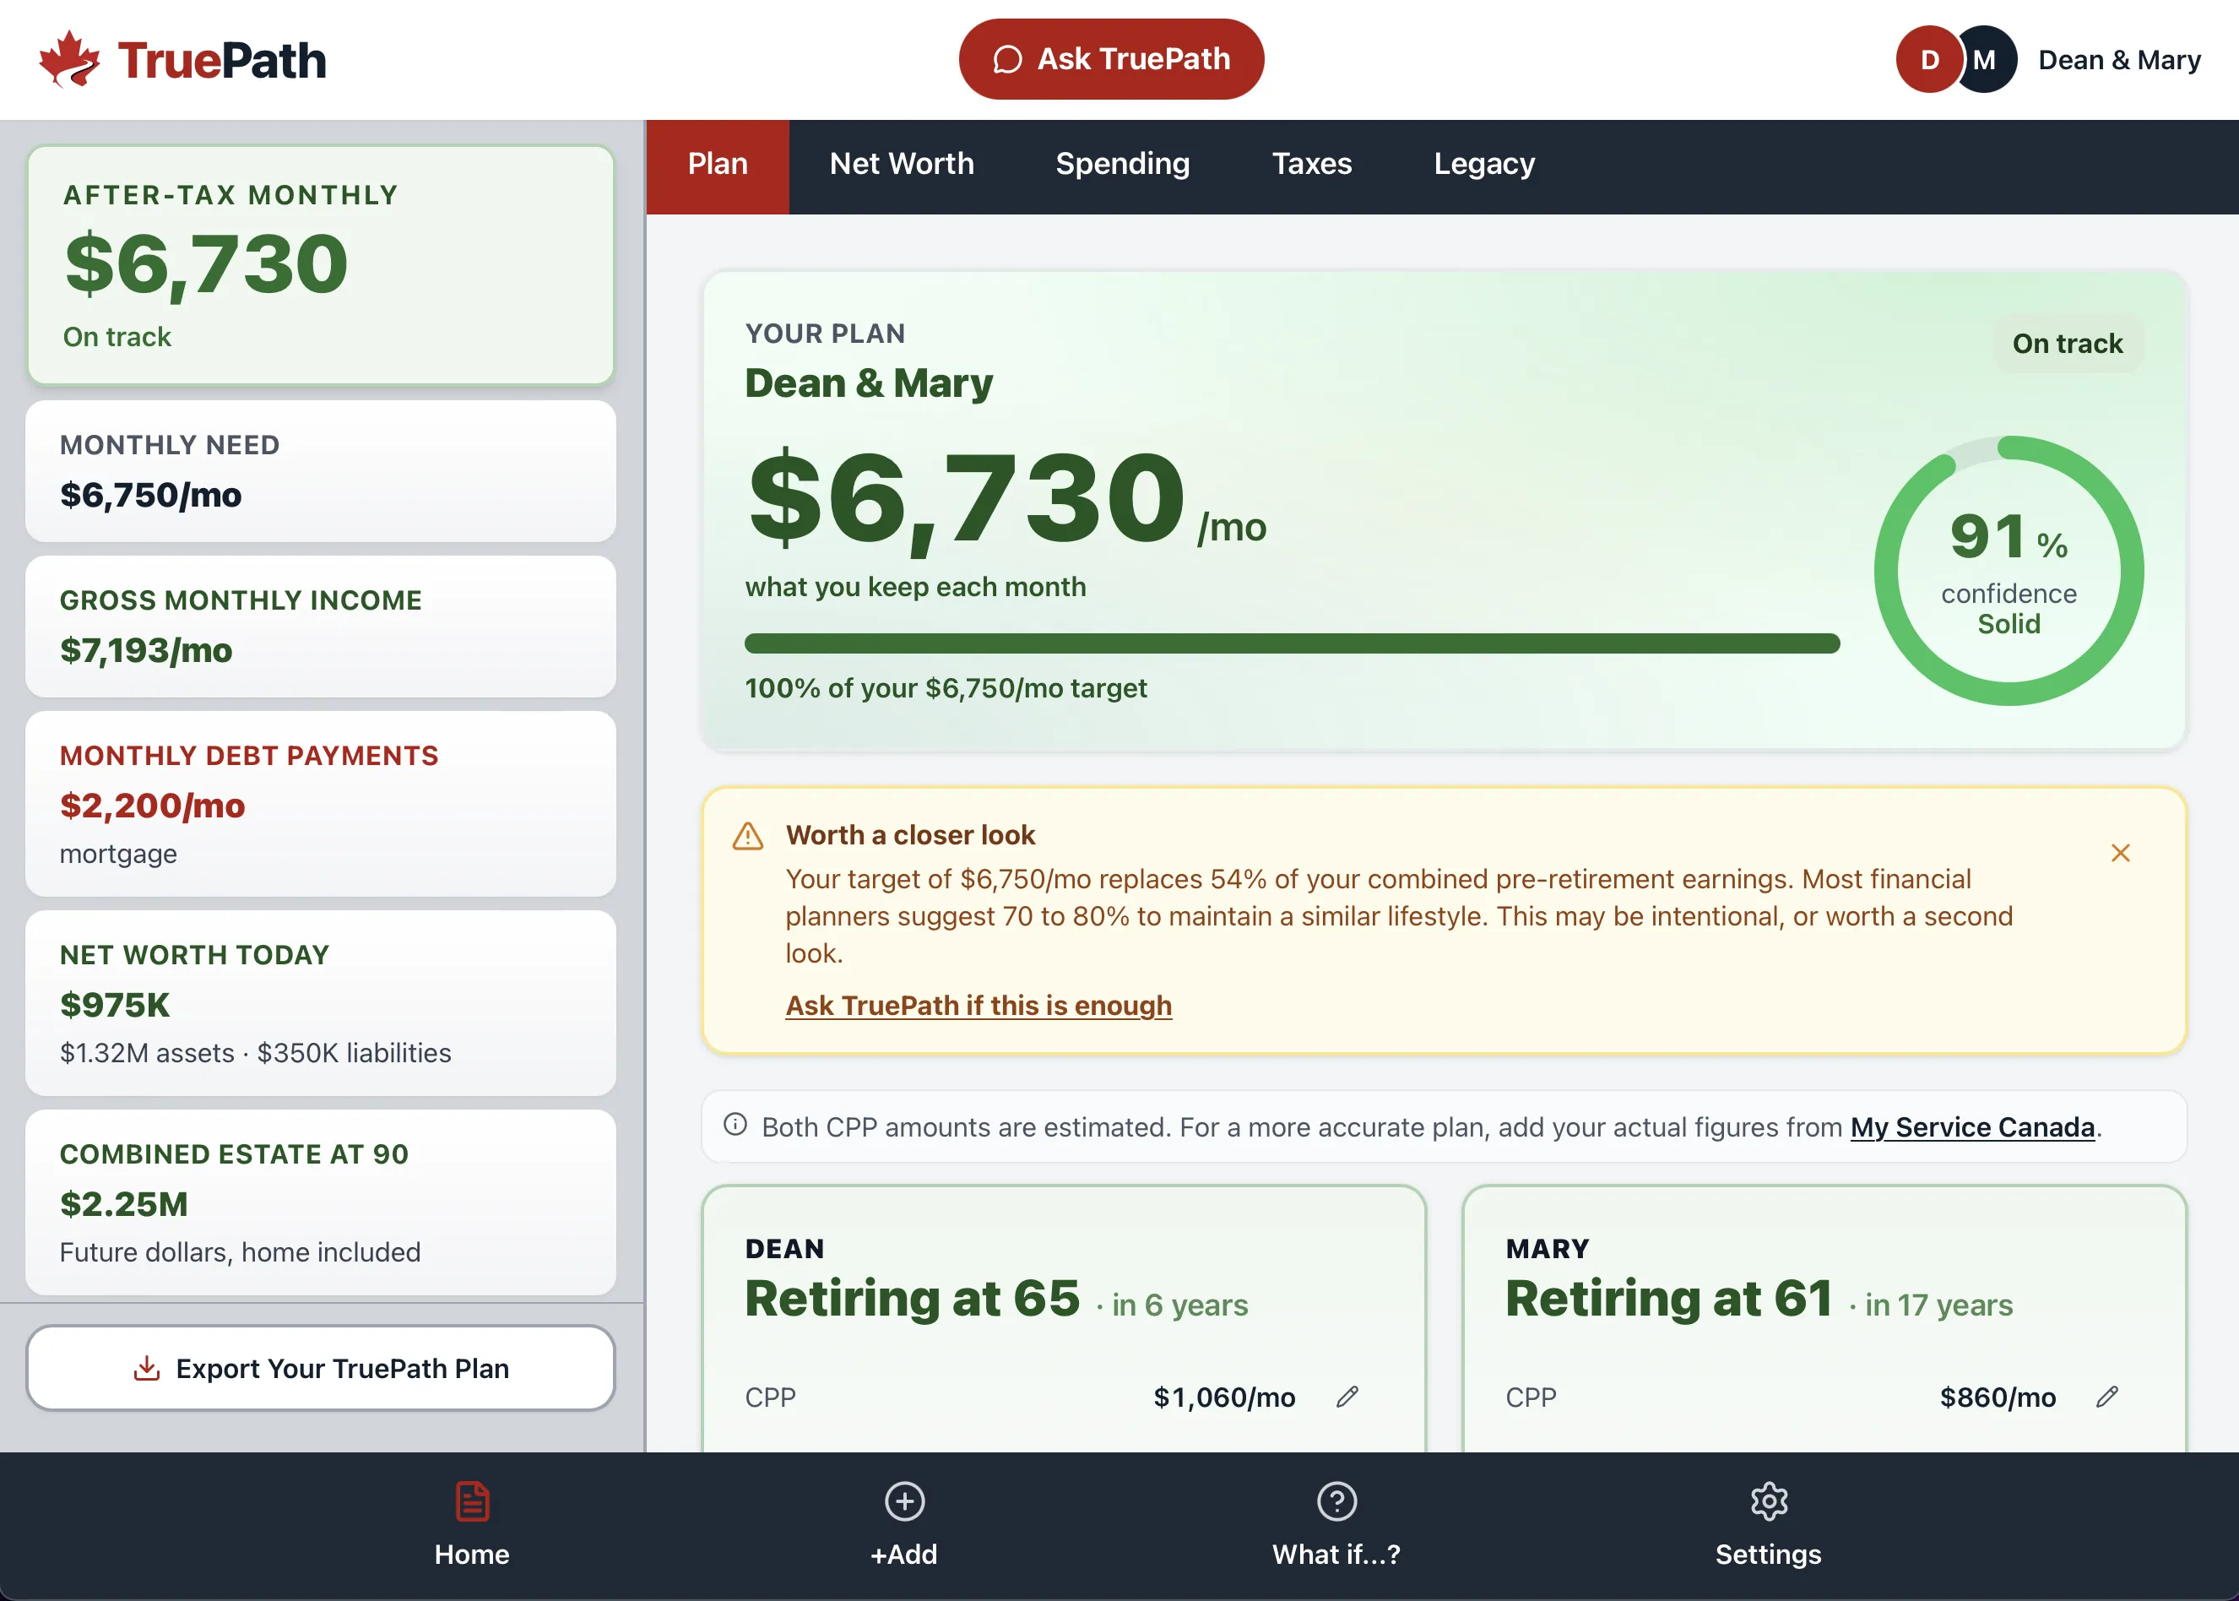Viewport: 2239px width, 1601px height.
Task: Click '100% of your $6,750/mo target' text
Action: pyautogui.click(x=946, y=688)
